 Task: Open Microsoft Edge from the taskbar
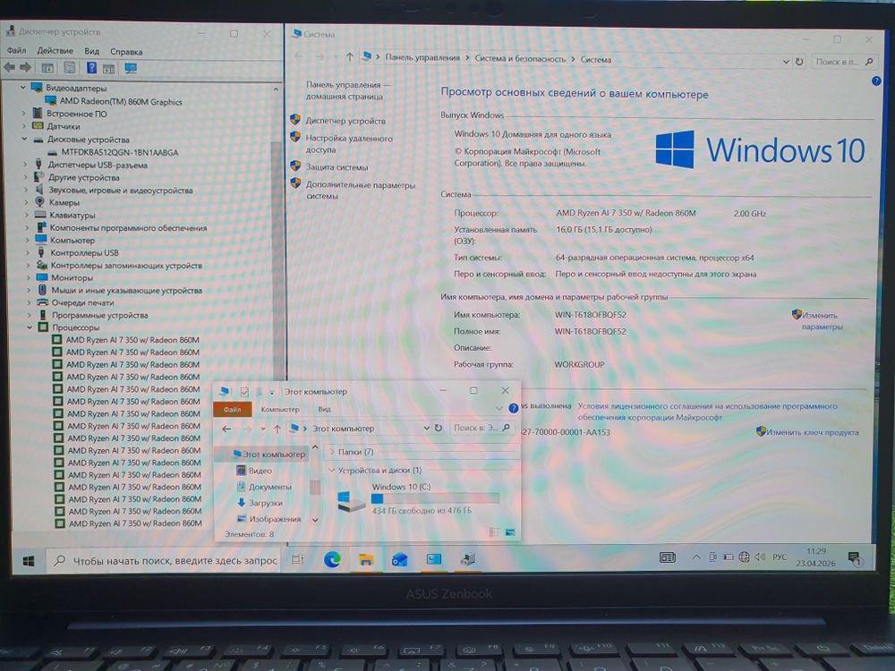pos(332,559)
